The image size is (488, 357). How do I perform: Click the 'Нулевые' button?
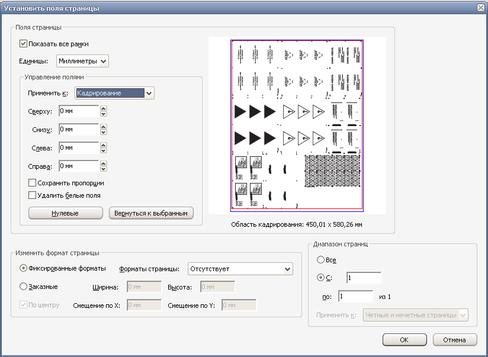[65, 213]
